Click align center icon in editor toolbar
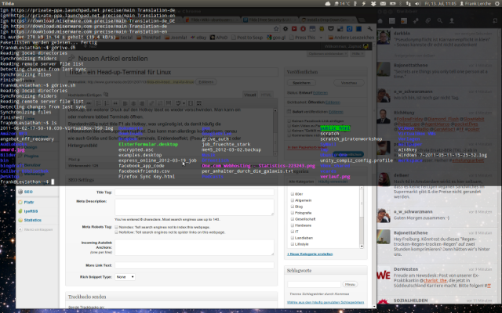 (x=133, y=103)
